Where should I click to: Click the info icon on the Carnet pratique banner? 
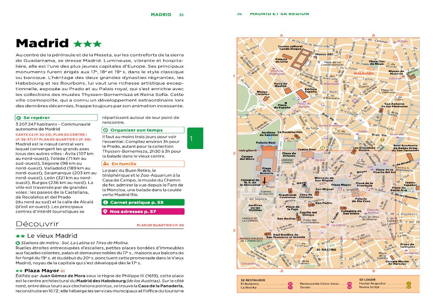point(106,202)
